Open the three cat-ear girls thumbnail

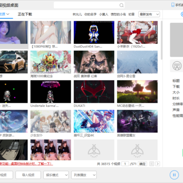pos(51,150)
